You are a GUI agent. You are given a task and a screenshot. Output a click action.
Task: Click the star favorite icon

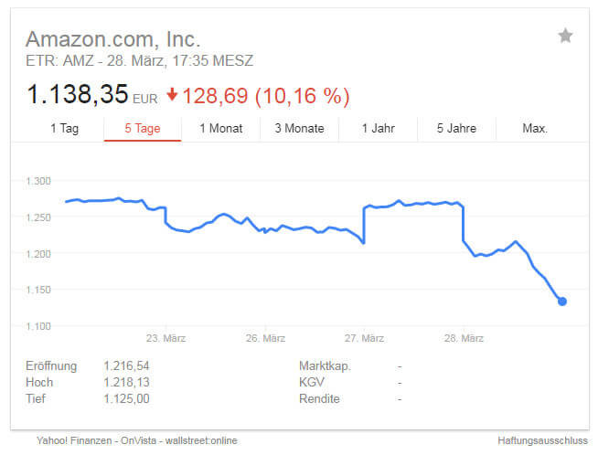pyautogui.click(x=565, y=36)
